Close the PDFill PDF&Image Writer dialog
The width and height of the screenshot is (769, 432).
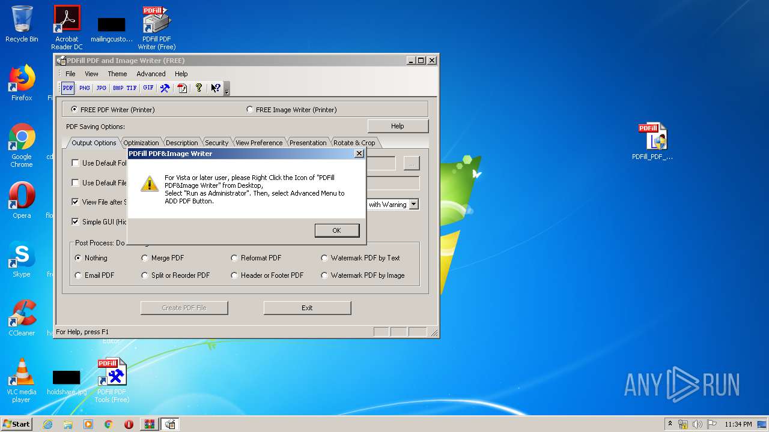(359, 154)
